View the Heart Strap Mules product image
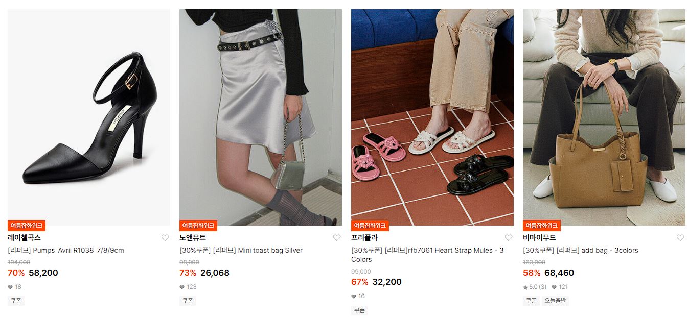The image size is (688, 318). [432, 117]
